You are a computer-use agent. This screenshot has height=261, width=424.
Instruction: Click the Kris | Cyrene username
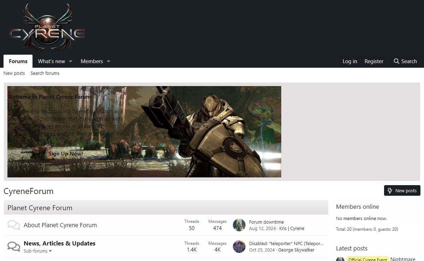[292, 229]
